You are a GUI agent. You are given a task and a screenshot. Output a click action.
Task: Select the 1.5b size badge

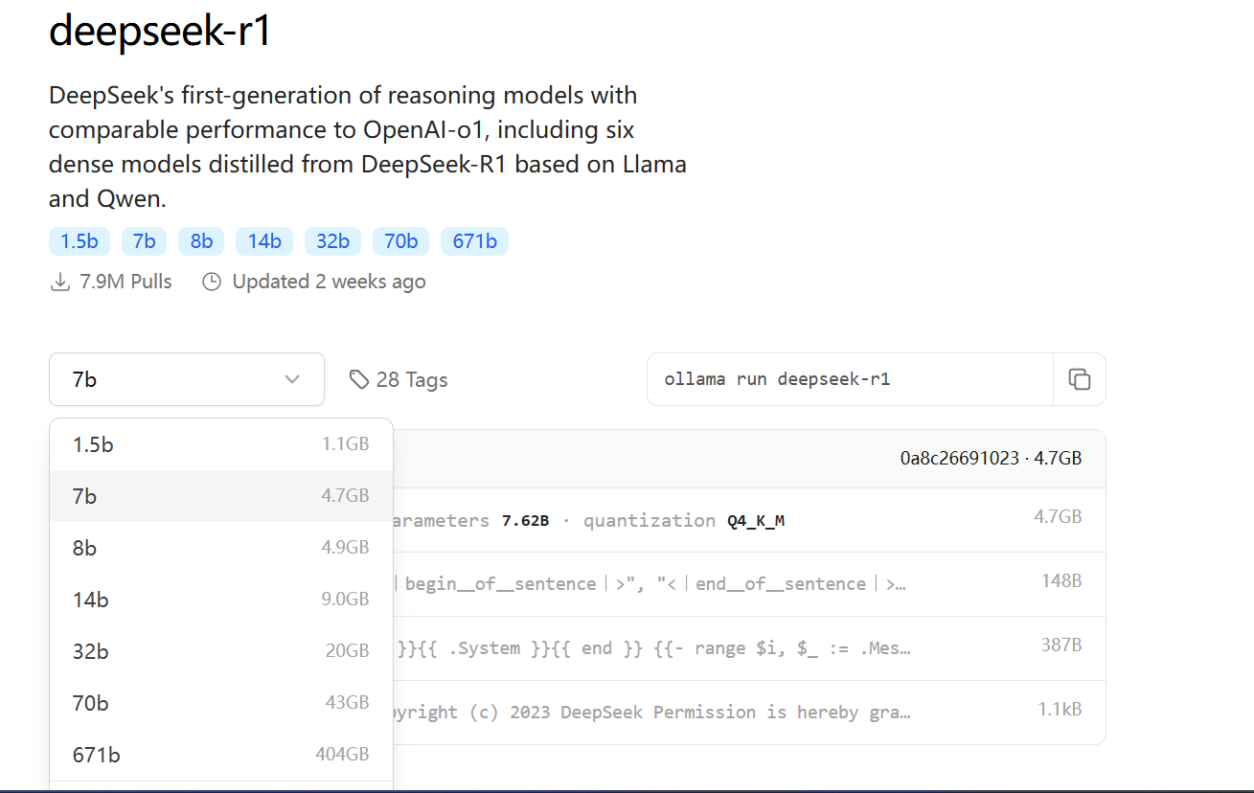tap(80, 241)
